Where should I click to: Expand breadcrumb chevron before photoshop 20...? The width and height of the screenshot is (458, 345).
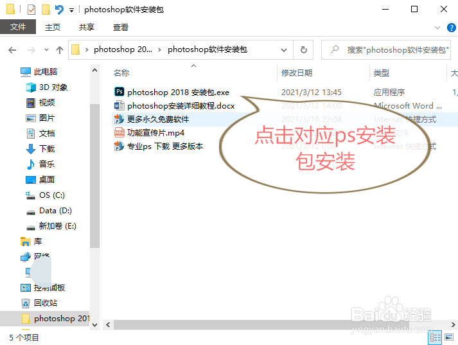coord(87,50)
